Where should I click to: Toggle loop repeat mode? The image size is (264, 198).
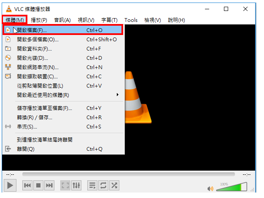click(103, 185)
